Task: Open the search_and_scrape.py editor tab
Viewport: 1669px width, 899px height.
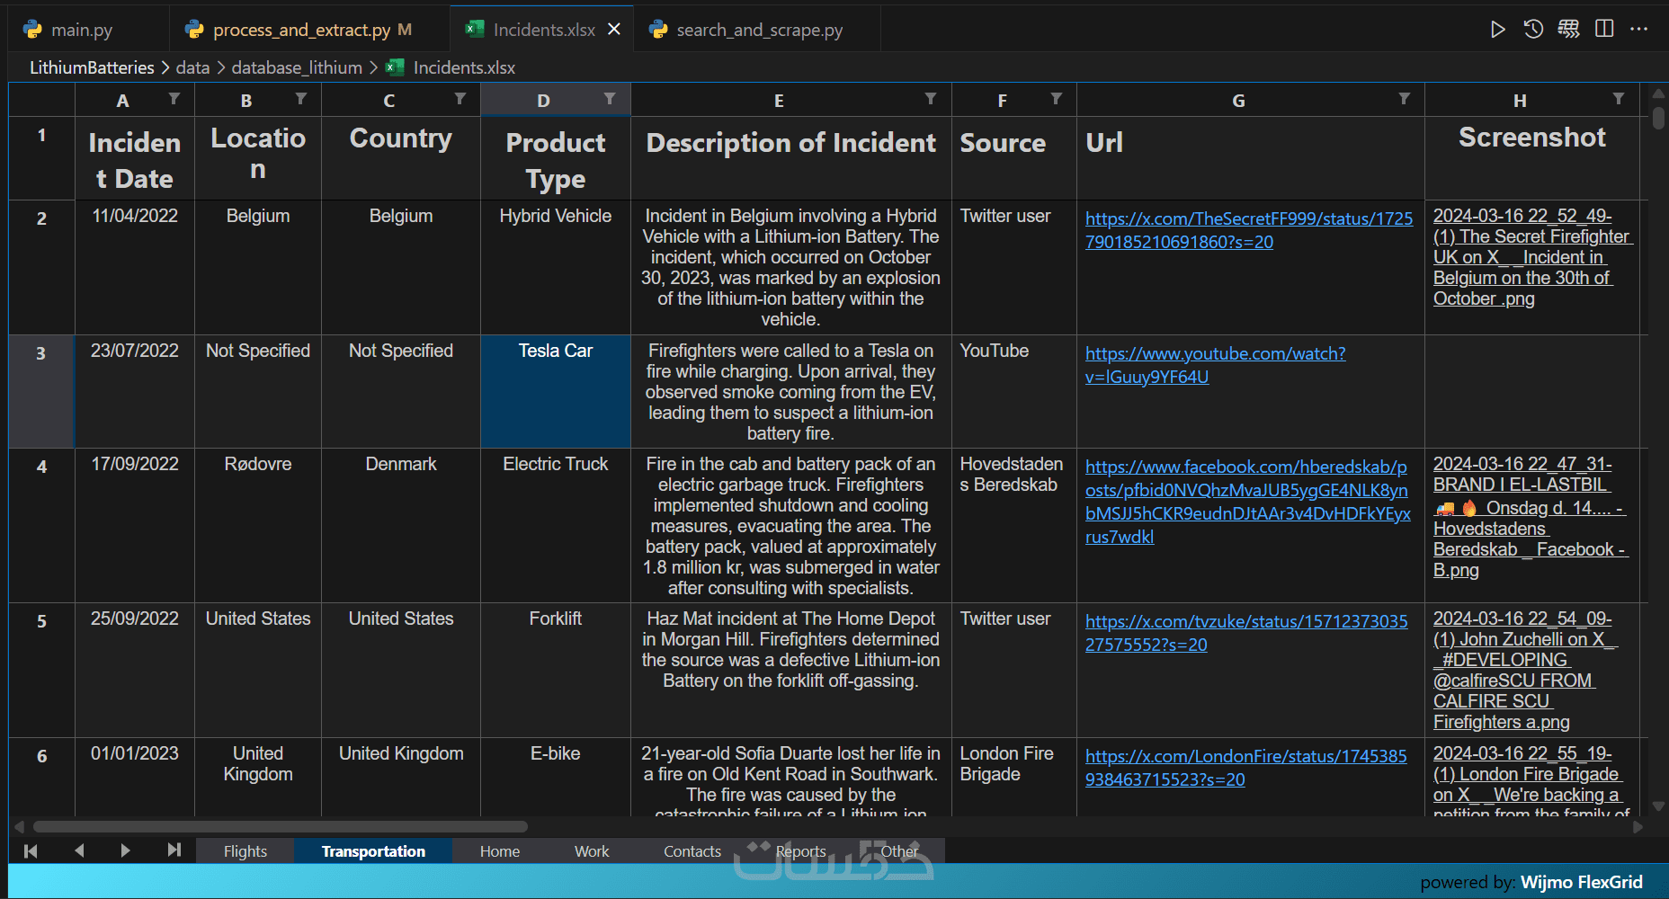Action: click(758, 30)
